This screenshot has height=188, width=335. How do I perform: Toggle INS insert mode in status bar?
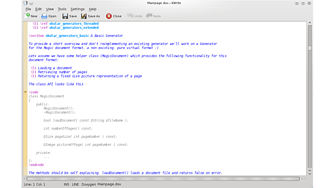[66, 184]
